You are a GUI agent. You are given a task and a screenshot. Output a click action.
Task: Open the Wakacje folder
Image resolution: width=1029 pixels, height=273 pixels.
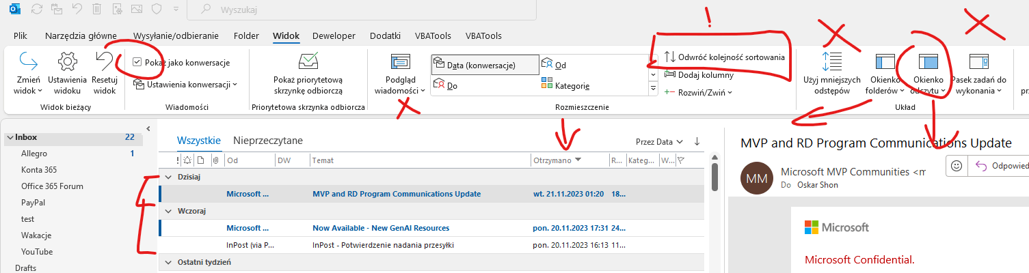click(37, 235)
